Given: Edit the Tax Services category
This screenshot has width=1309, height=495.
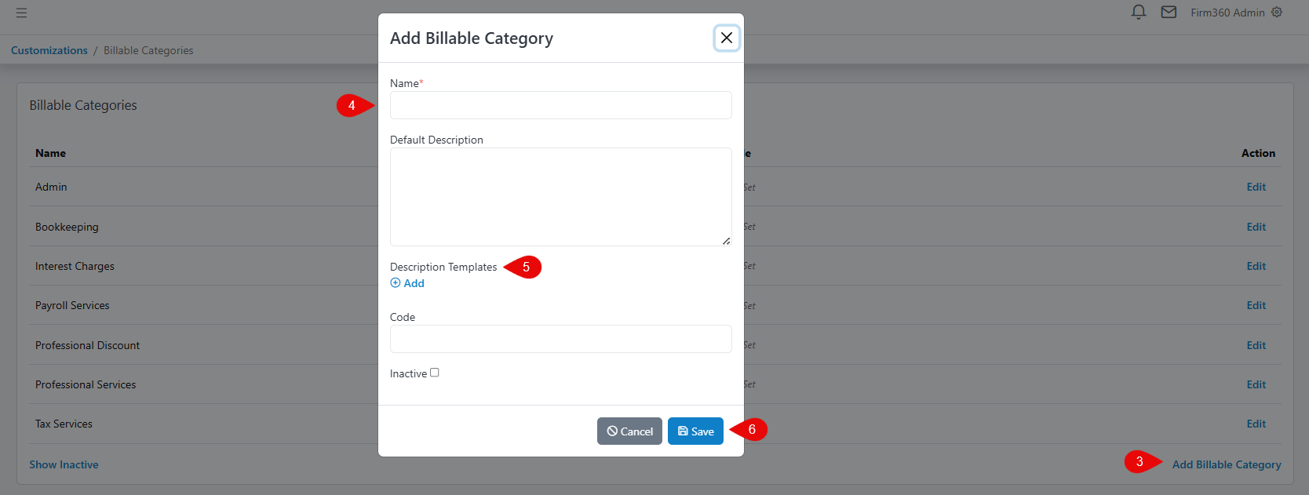Looking at the screenshot, I should click(1256, 424).
